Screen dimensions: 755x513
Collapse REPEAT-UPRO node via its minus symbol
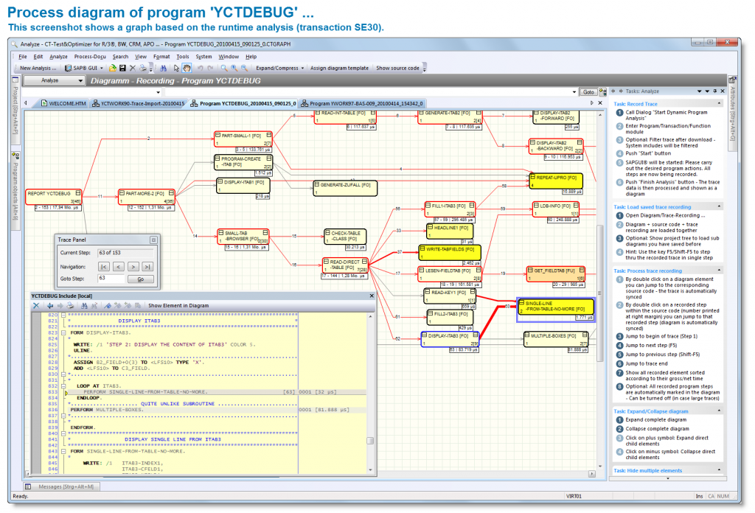533,177
